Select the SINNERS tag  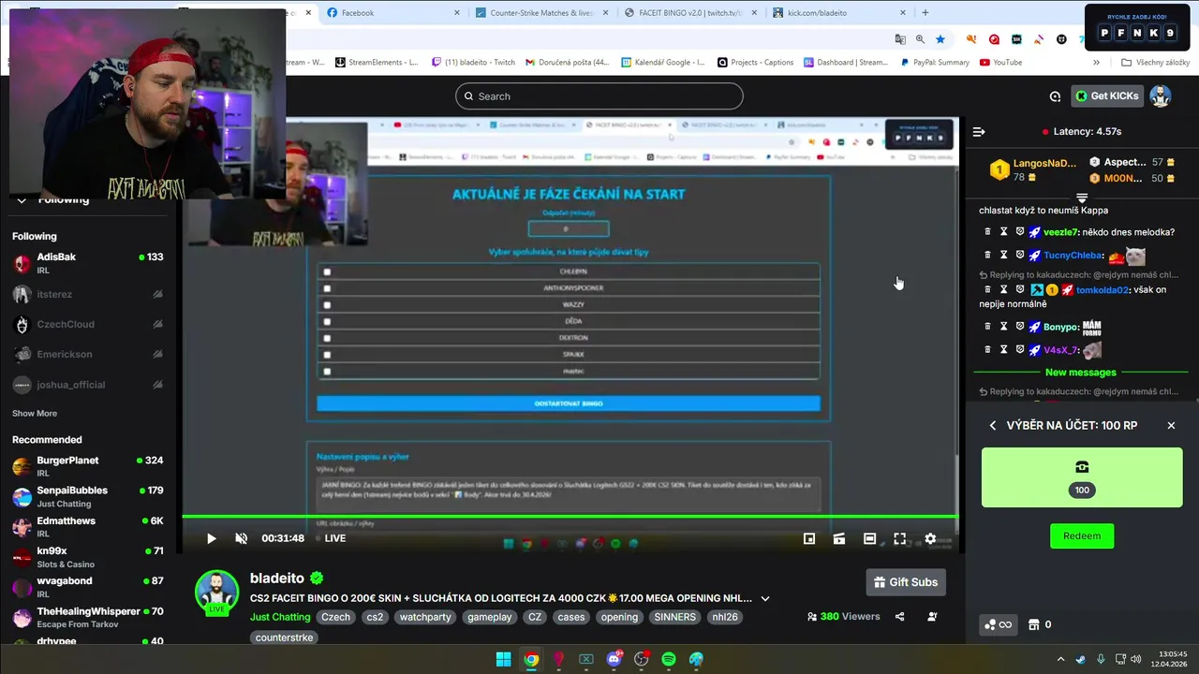click(x=675, y=617)
